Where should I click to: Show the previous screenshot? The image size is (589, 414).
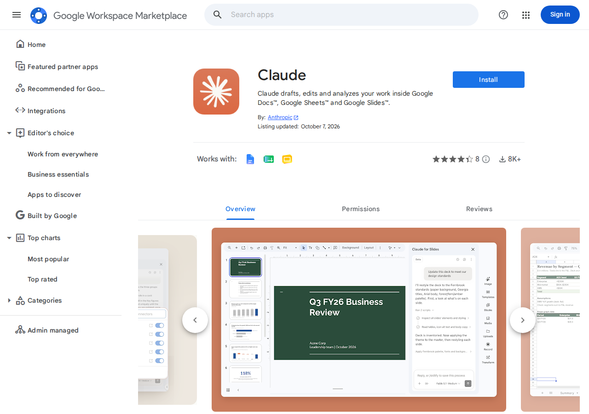pyautogui.click(x=195, y=320)
